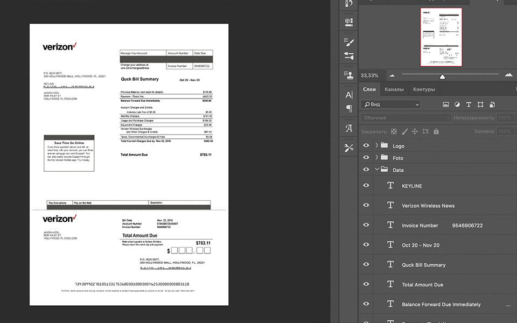Viewport: 517px width, 323px height.
Task: Click the T thumbnail of Invoice Number layer
Action: (390, 225)
